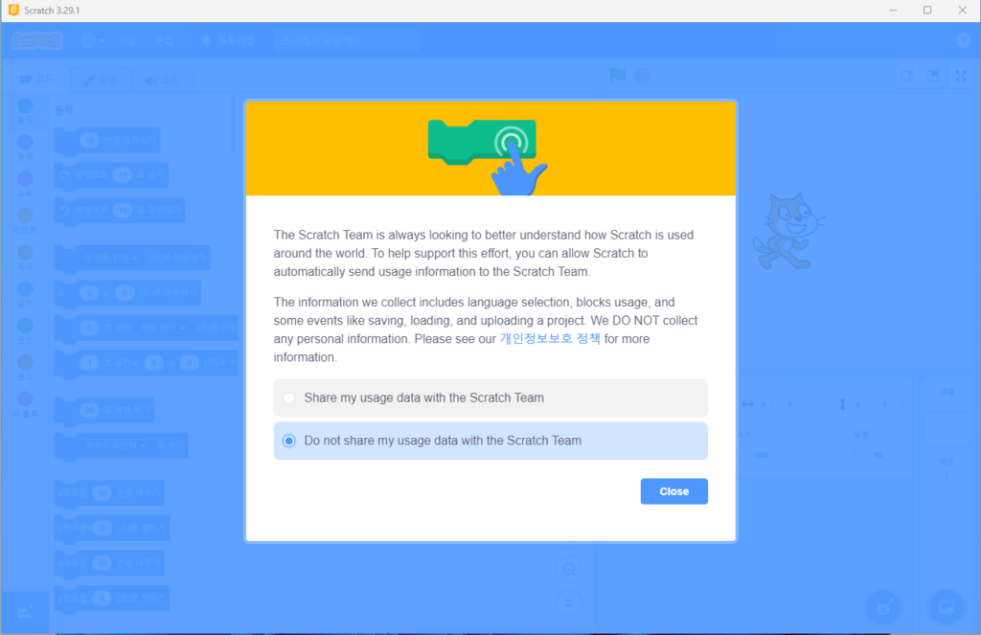Open the 개인정보보호 정책 privacy policy link

[550, 338]
